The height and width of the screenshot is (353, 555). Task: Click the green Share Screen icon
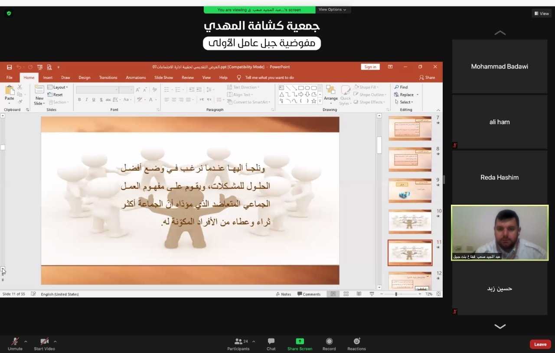(300, 341)
